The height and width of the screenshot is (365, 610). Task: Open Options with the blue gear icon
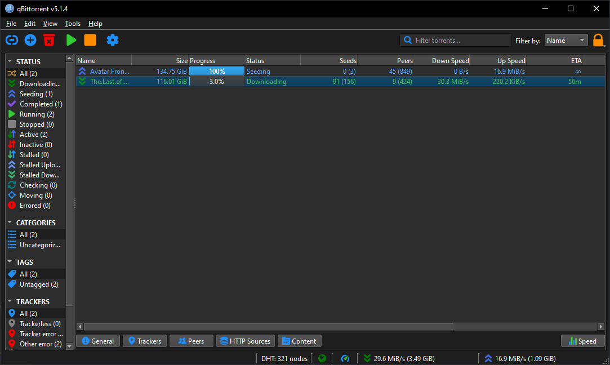click(113, 40)
